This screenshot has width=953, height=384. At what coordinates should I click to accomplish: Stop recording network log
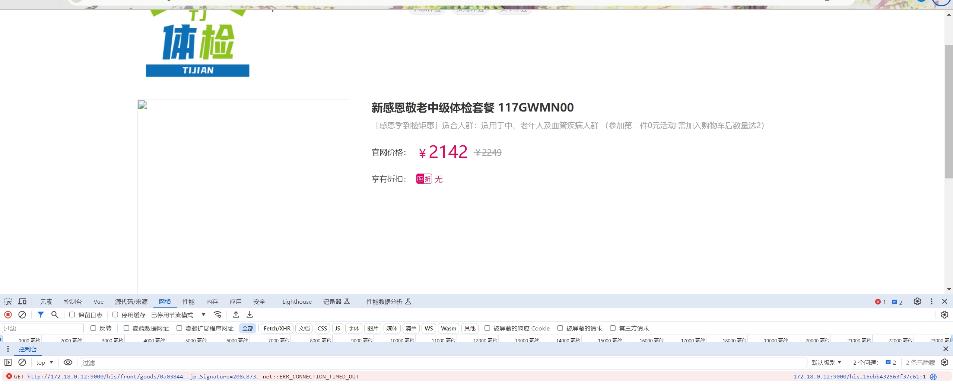[x=8, y=315]
